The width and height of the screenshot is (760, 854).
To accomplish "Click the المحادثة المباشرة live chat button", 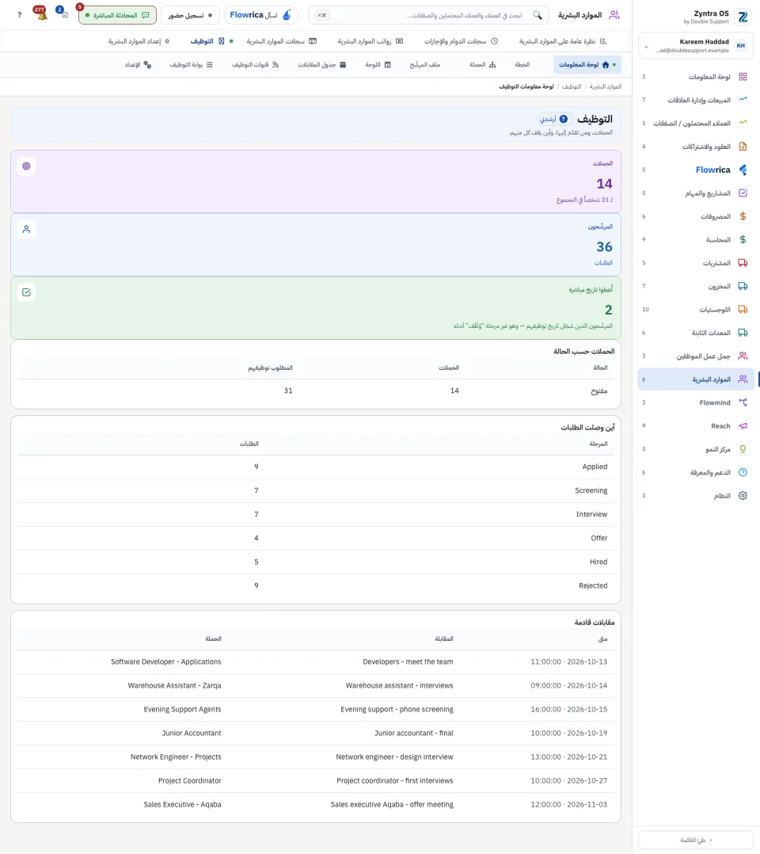I will pos(117,15).
